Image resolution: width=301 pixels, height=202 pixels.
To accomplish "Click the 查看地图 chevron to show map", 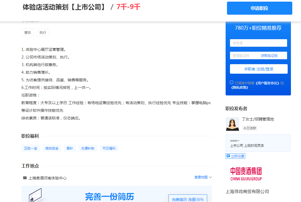I will (x=210, y=177).
